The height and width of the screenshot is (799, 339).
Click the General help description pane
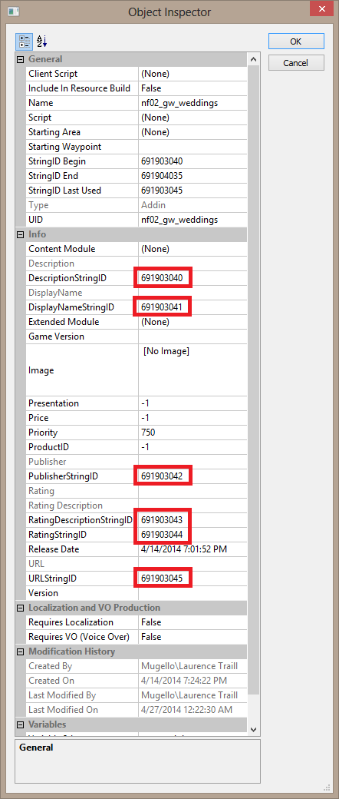(x=137, y=761)
